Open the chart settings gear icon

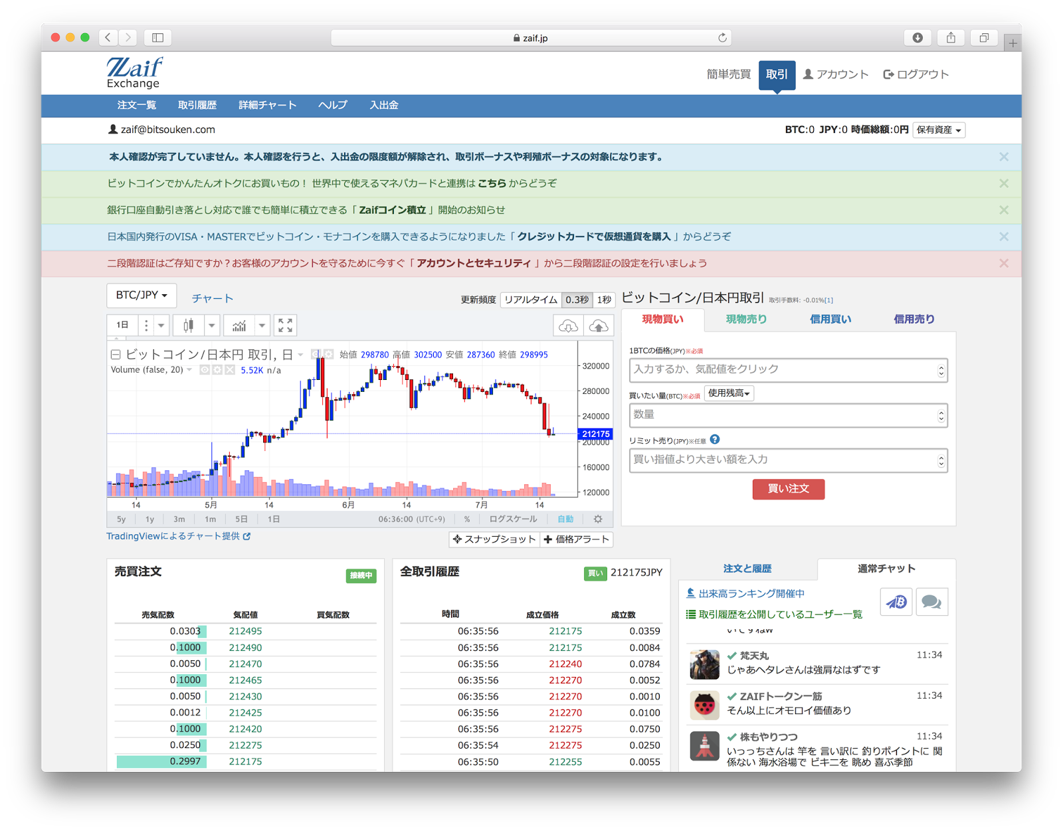tap(598, 519)
